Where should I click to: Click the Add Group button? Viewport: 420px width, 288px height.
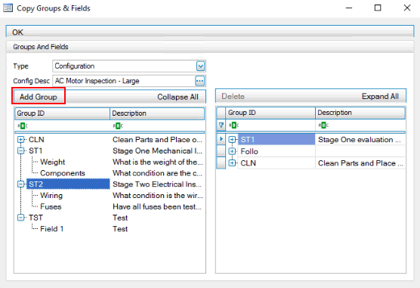39,97
